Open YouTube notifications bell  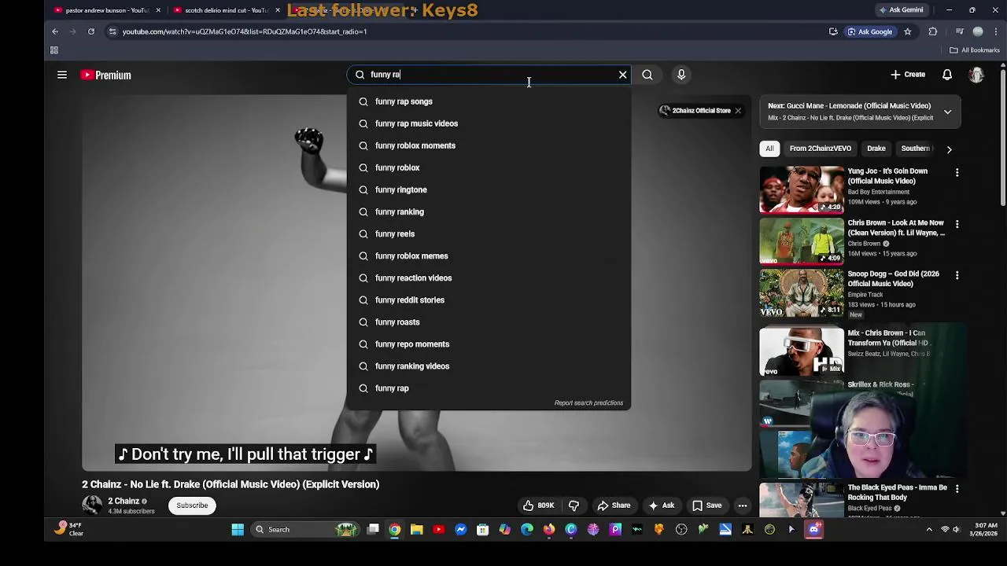(947, 75)
